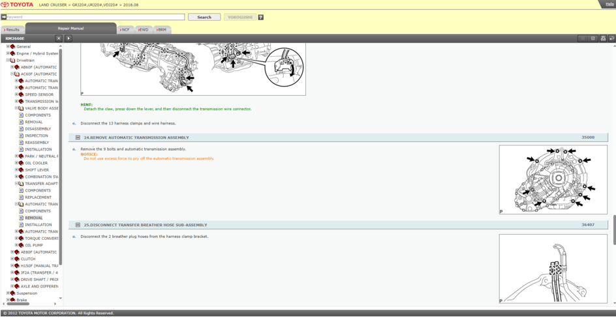
Task: Click the arrow icon left of the keyword field
Action: point(3,17)
